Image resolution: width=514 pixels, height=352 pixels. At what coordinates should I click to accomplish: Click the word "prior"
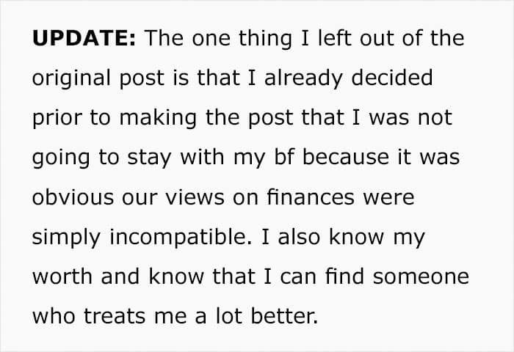click(57, 118)
